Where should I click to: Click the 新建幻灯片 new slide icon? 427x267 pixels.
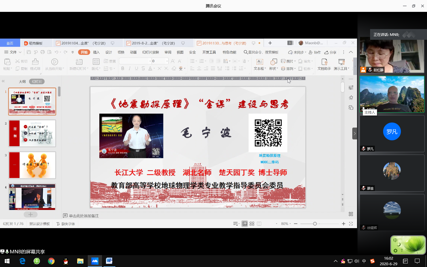(x=79, y=62)
